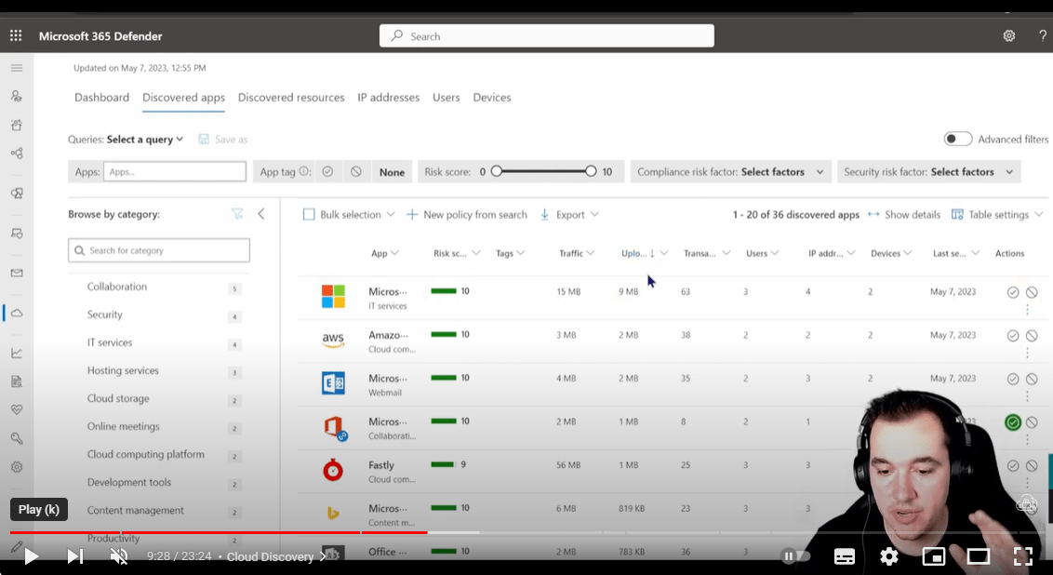Open the Health heart sidebar icon
This screenshot has width=1053, height=575.
point(17,409)
